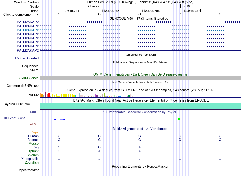The width and height of the screenshot is (241, 176).
Task: Click 'Publications: Sequences in Scientific Articles' title
Action: pyautogui.click(x=140, y=62)
